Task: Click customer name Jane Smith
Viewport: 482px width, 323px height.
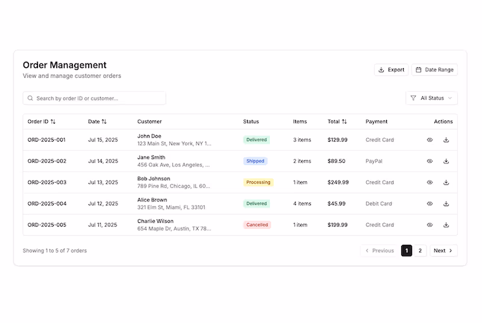Action: point(151,157)
